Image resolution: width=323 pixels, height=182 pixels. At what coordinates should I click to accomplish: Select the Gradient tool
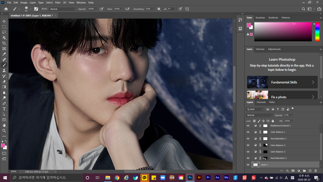point(4,87)
